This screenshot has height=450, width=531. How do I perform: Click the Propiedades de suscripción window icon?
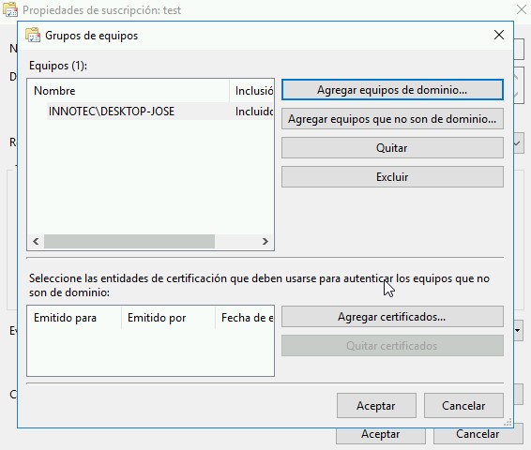[10, 9]
